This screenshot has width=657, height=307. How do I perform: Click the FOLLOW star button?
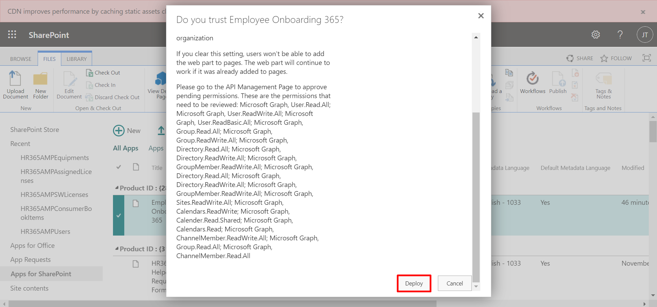[616, 58]
